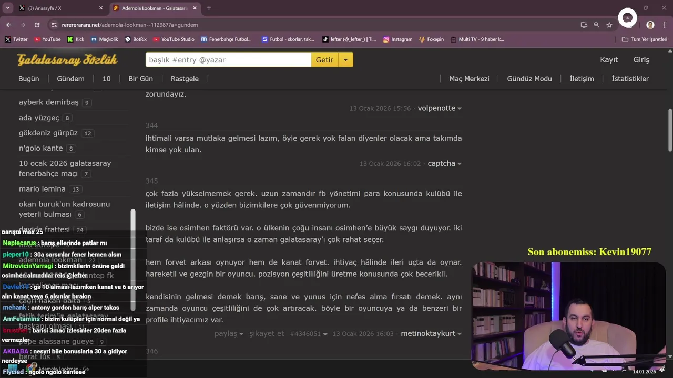The image size is (673, 378).
Task: Open the Fenerbahçe Futbol bookmark
Action: pos(226,39)
